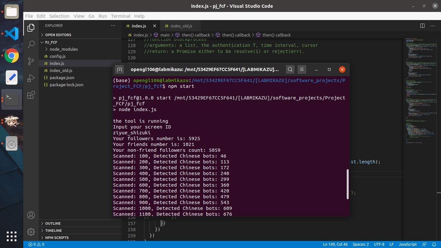441x248 pixels.
Task: Expand the node_modules folder
Action: click(80, 49)
